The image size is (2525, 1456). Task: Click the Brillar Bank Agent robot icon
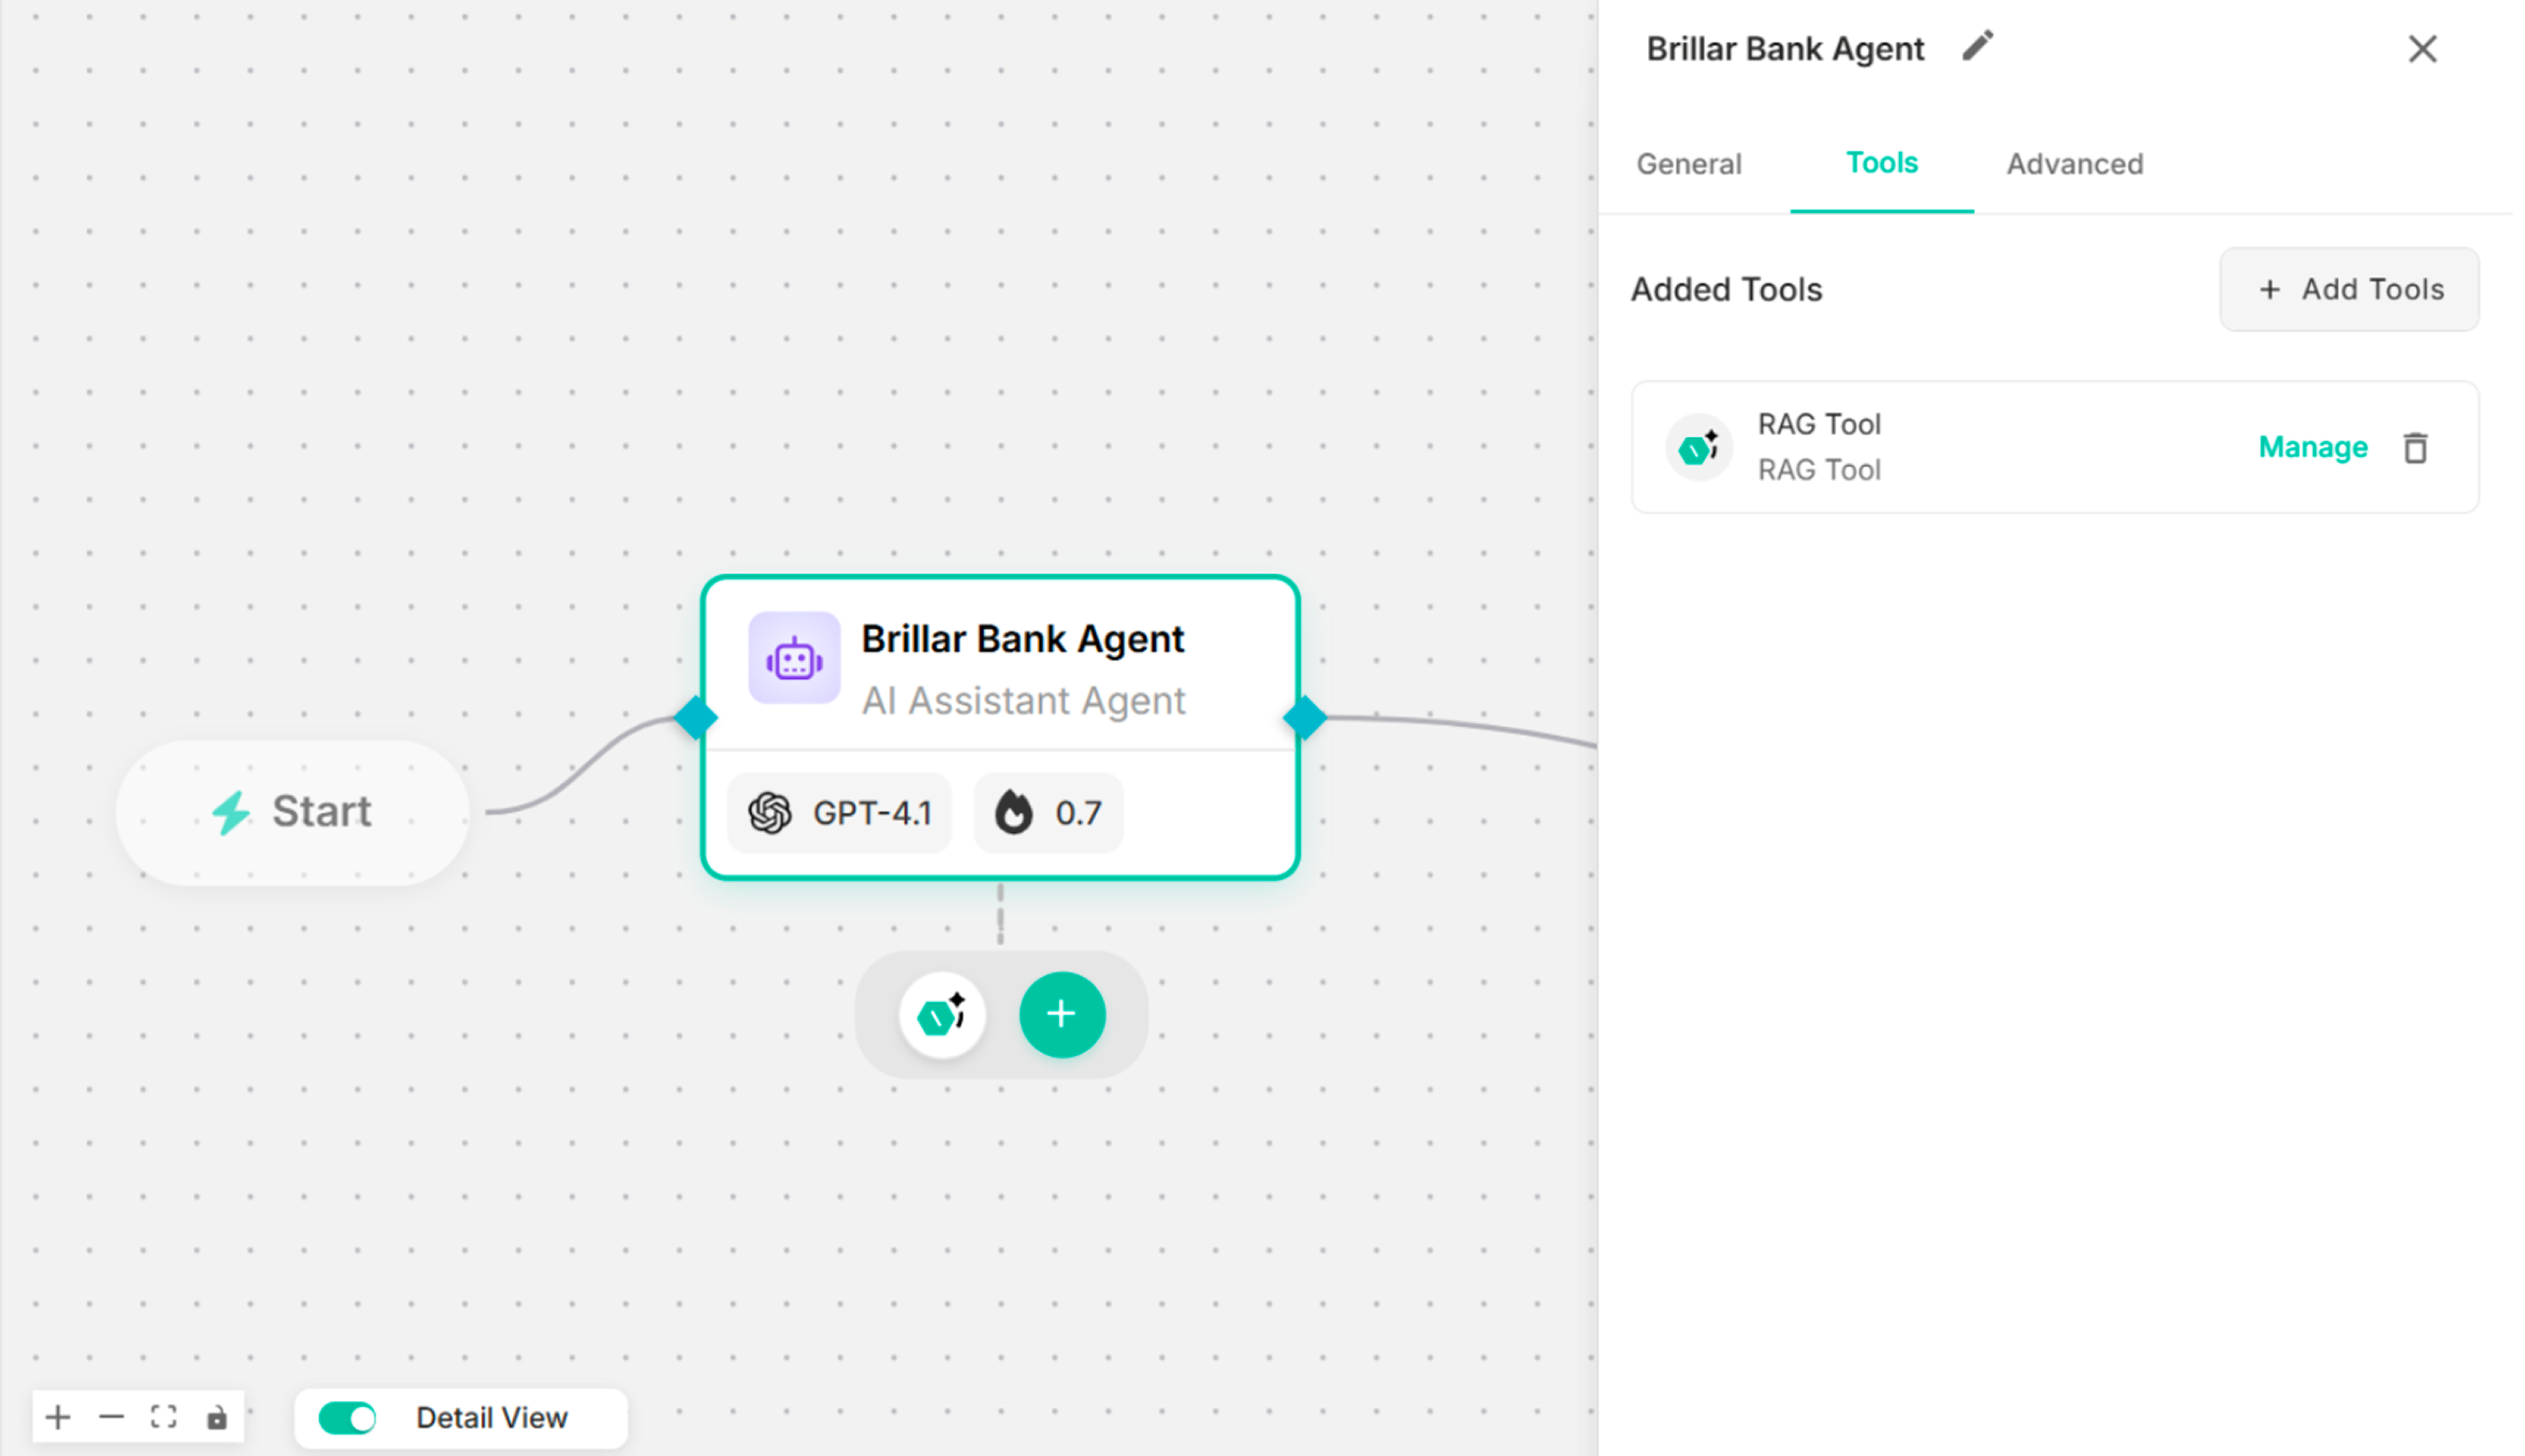pyautogui.click(x=794, y=658)
